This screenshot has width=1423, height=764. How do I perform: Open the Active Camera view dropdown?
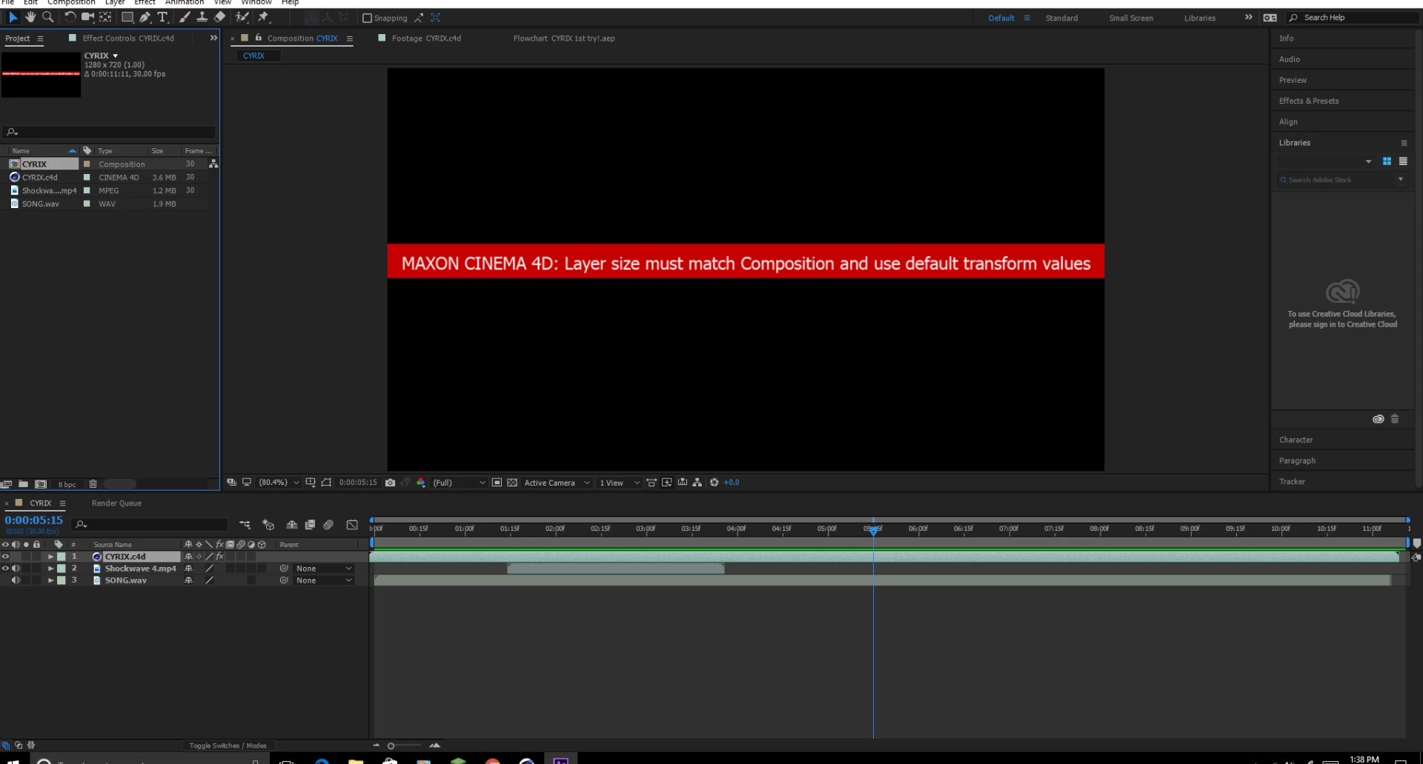pos(557,483)
